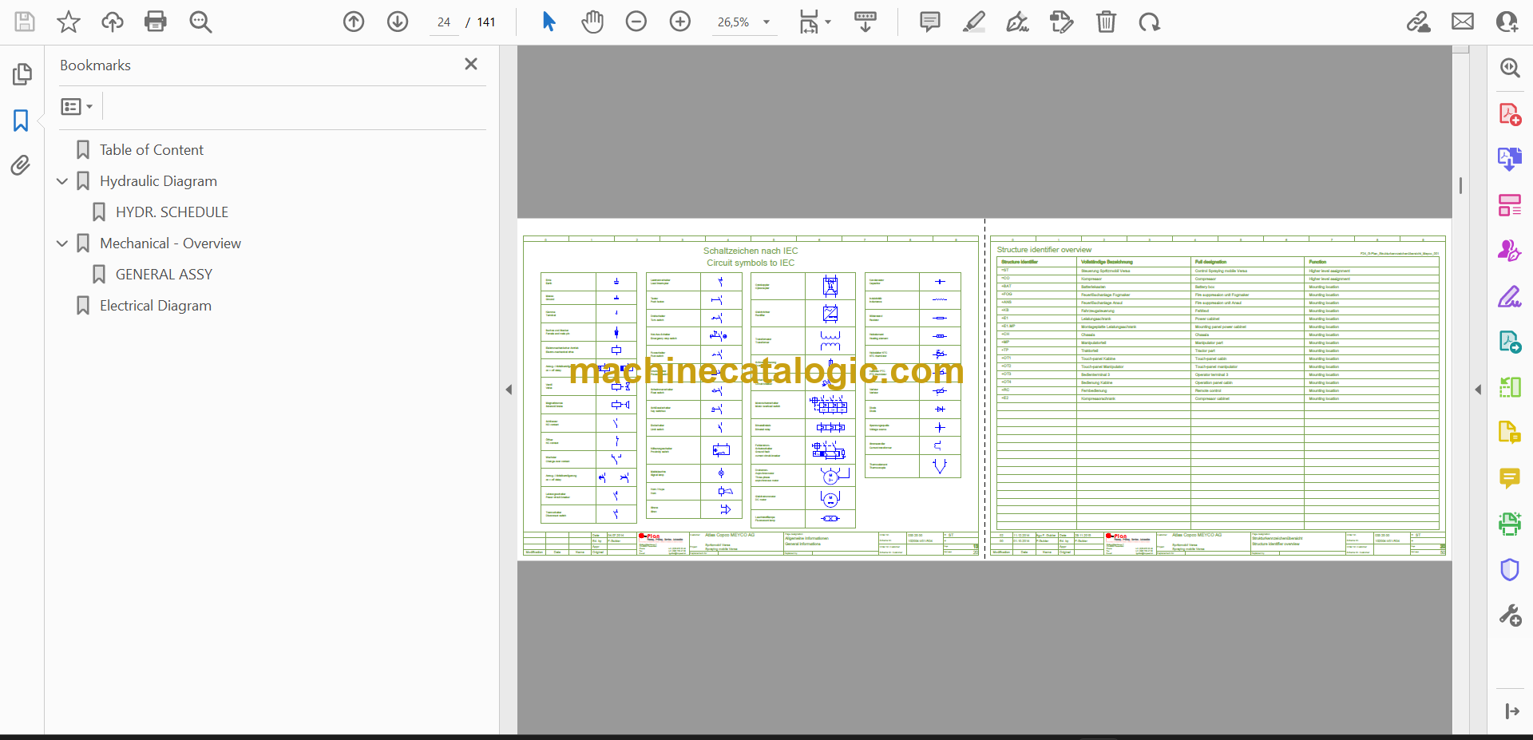Click the vertical scrollbar thumb

[x=1460, y=185]
